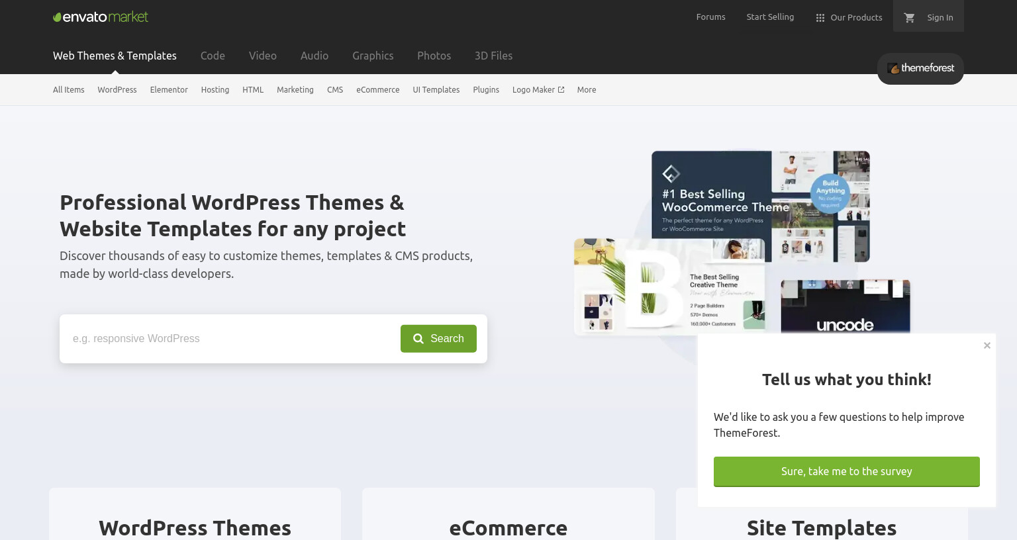Screen dimensions: 1017x540
Task: Click the Sign In link
Action: pyautogui.click(x=940, y=18)
